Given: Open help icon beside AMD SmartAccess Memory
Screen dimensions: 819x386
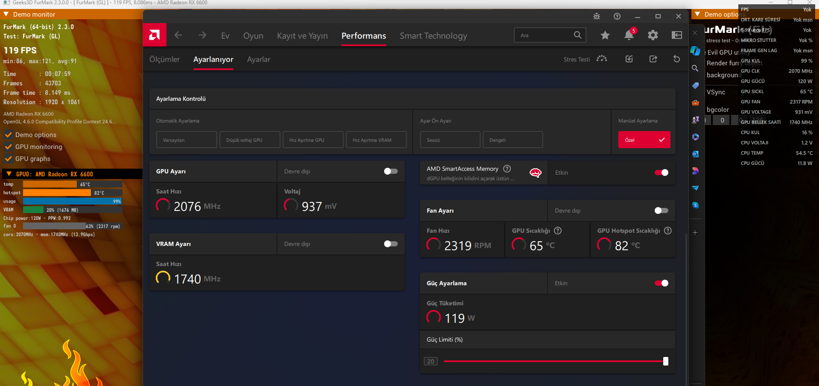Looking at the screenshot, I should [507, 169].
